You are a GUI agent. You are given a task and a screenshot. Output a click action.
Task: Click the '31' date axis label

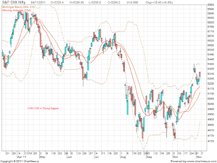click(x=197, y=153)
